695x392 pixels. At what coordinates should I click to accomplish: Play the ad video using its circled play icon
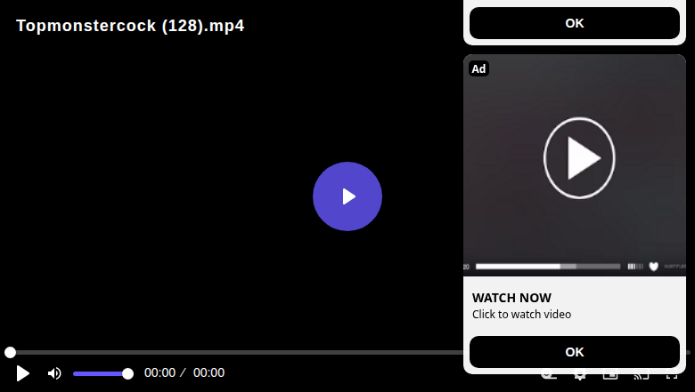[x=579, y=157]
